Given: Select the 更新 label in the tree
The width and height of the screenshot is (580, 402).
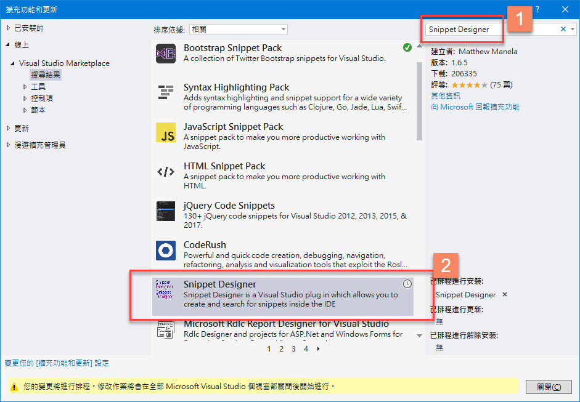Looking at the screenshot, I should pyautogui.click(x=22, y=128).
